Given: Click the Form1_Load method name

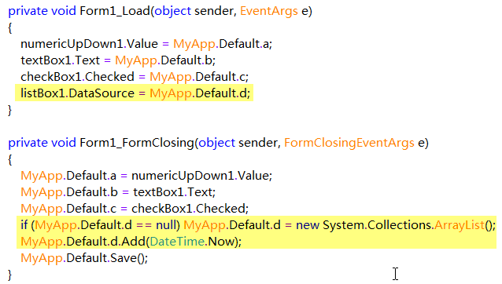Looking at the screenshot, I should [115, 11].
